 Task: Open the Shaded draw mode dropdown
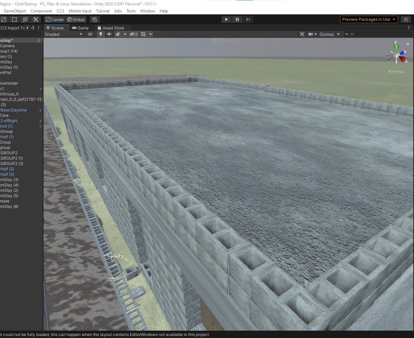point(64,34)
